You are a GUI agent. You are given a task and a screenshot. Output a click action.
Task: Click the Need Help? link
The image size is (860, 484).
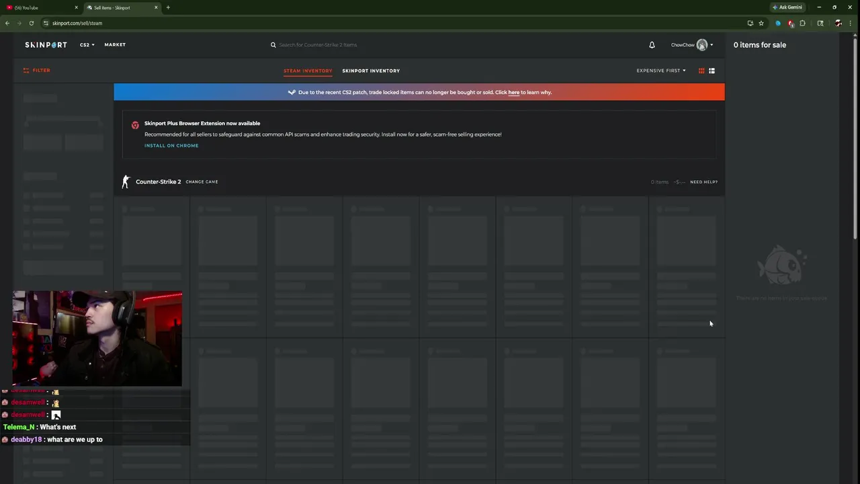pyautogui.click(x=703, y=182)
